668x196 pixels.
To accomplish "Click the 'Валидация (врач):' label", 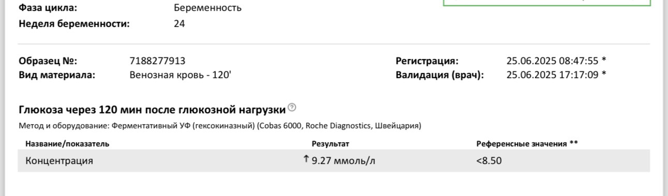I will (440, 75).
